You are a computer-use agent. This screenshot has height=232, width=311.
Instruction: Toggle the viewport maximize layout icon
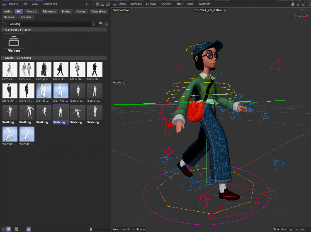pyautogui.click(x=308, y=4)
